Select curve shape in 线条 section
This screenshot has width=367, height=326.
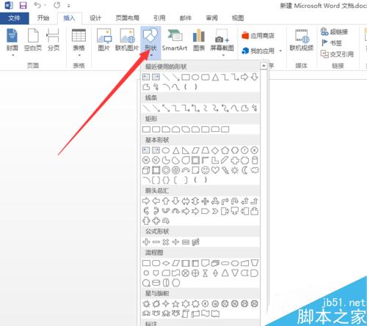[x=235, y=108]
